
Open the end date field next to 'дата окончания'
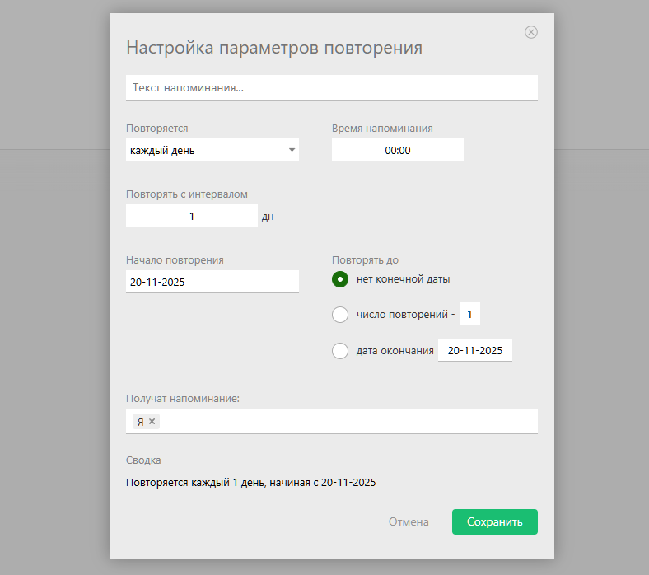pos(474,350)
